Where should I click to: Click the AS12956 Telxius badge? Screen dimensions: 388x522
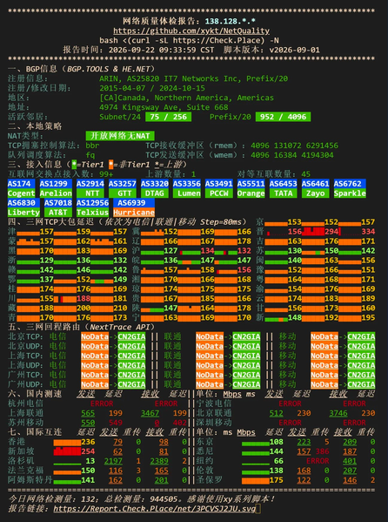click(x=93, y=207)
